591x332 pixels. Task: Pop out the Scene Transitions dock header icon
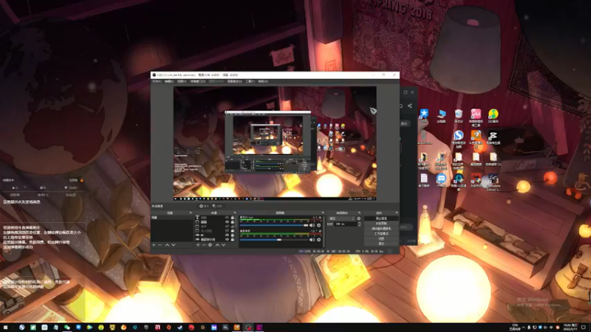point(360,212)
